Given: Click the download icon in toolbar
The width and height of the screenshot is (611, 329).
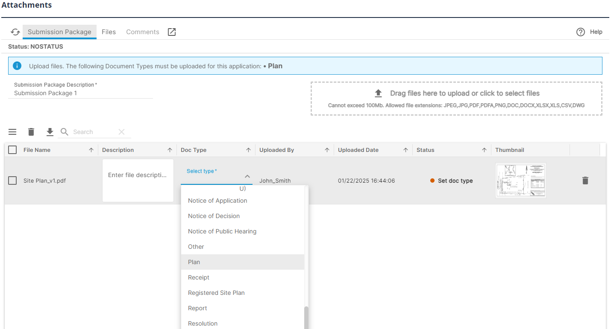Looking at the screenshot, I should (50, 132).
